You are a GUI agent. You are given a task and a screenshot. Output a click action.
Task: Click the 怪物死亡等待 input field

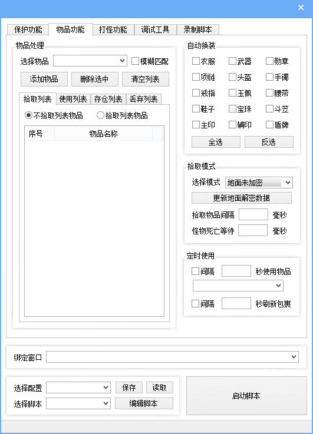tap(253, 230)
